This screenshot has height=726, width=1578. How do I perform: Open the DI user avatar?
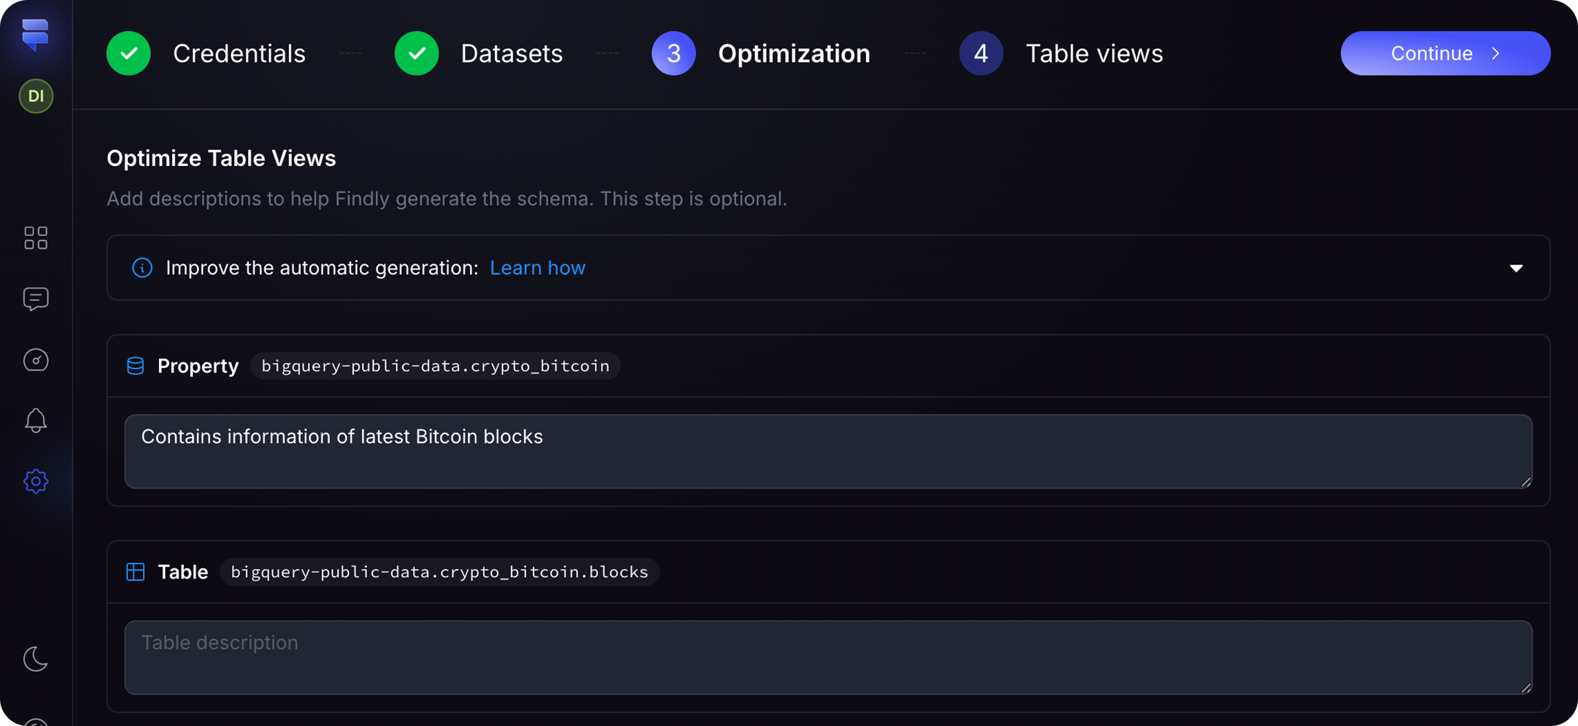tap(36, 96)
